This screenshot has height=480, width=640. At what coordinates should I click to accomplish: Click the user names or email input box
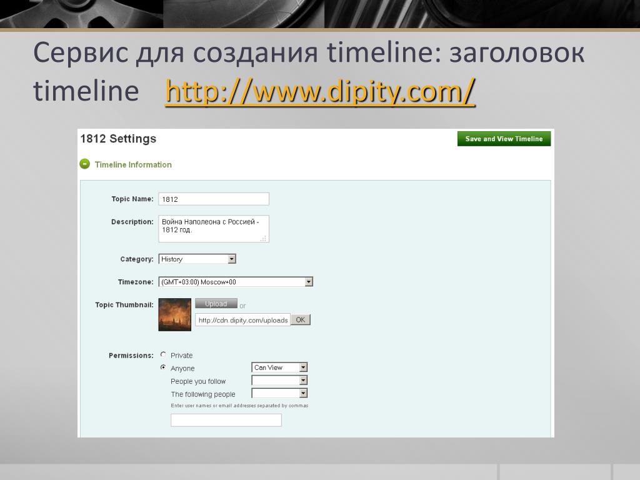point(226,420)
